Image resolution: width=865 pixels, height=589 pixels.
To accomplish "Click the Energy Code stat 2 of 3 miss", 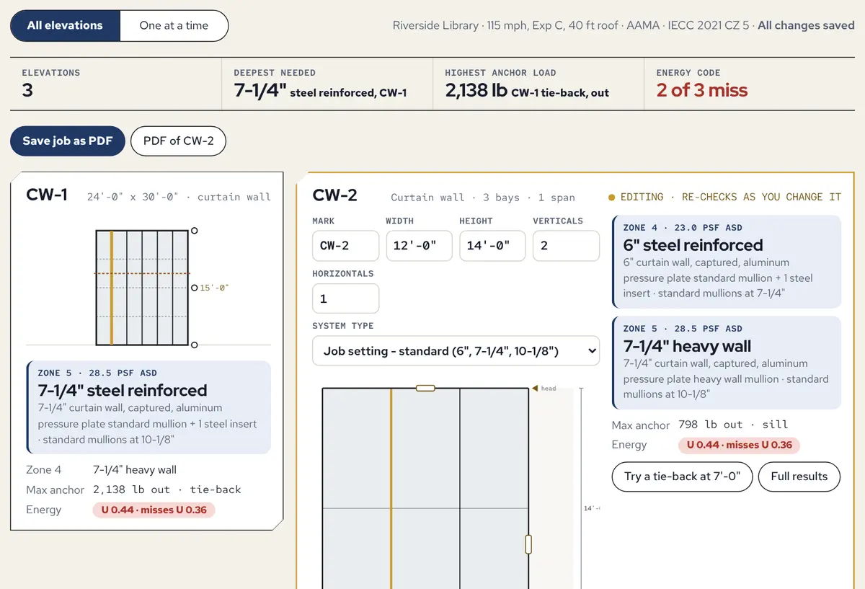I will tap(750, 84).
